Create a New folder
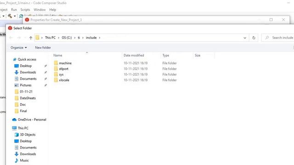294x165 pixels. pos(43,48)
